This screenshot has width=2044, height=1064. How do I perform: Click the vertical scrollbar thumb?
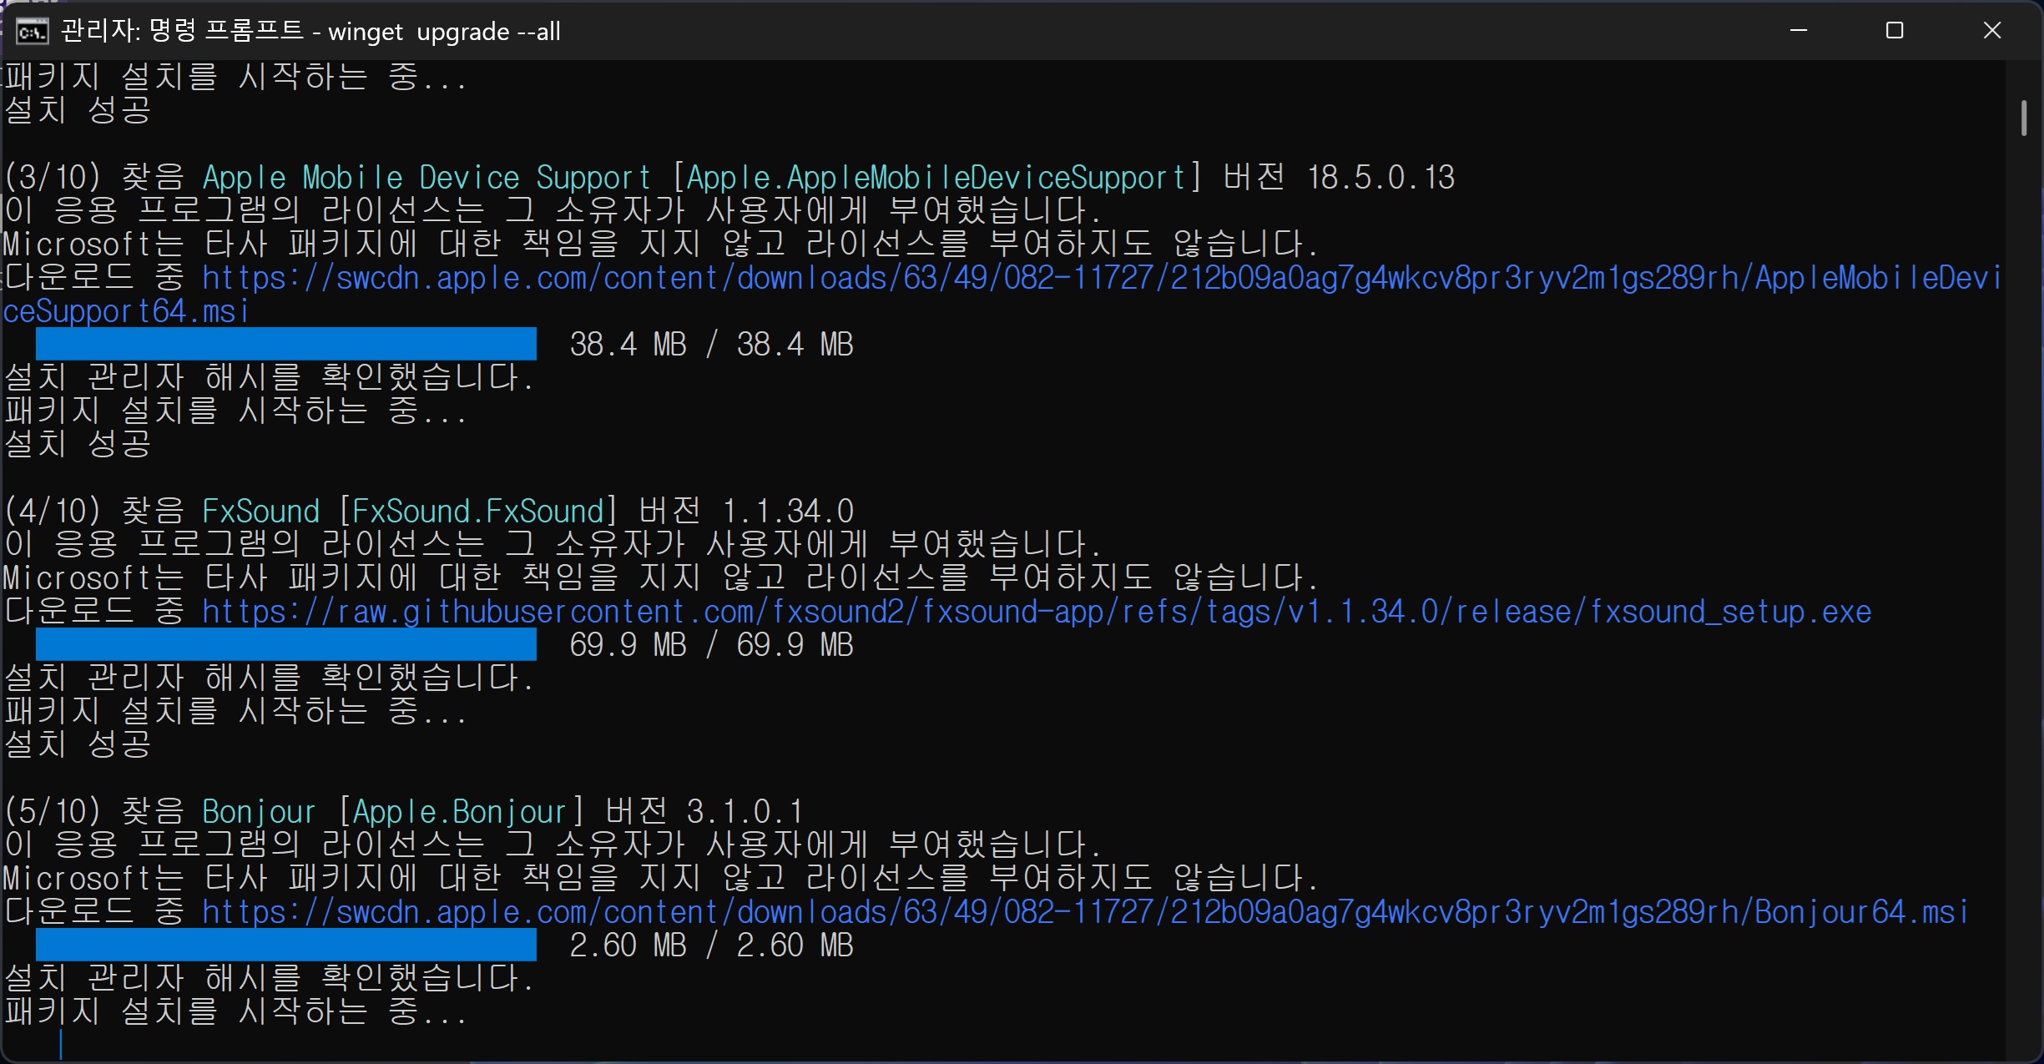click(x=2024, y=118)
